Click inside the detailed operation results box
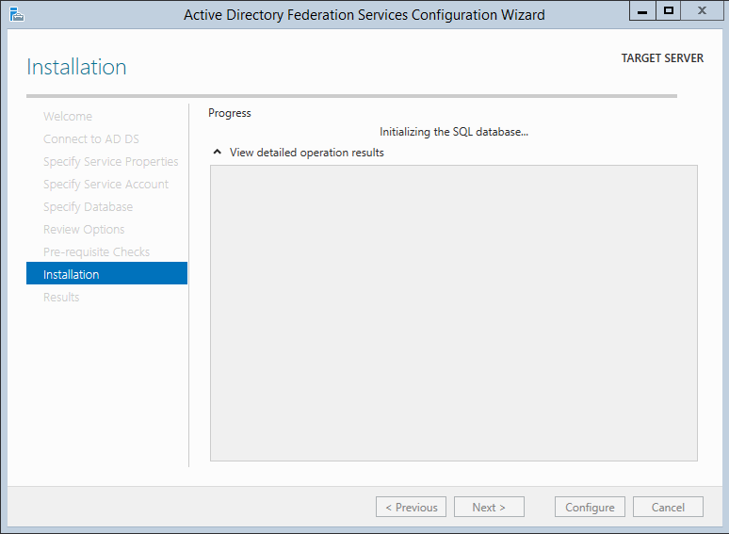This screenshot has width=729, height=534. tap(453, 313)
